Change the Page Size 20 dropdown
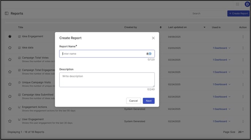251x140 pixels. point(241,132)
